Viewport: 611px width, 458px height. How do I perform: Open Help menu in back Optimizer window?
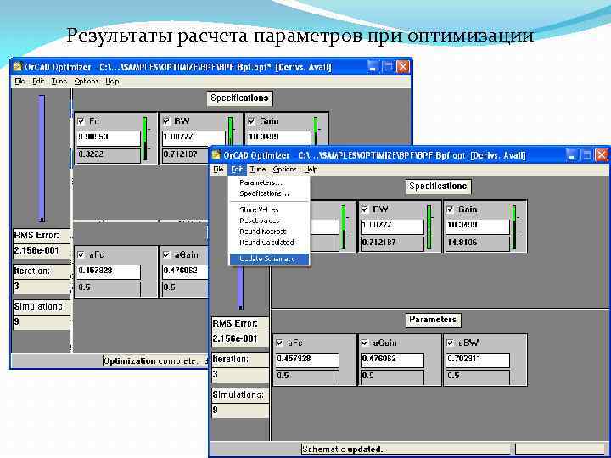click(x=112, y=81)
